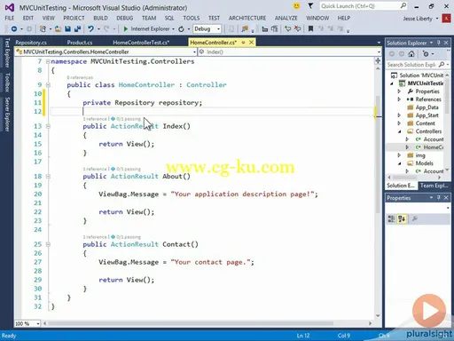Switch to the Team Explorer tab

pyautogui.click(x=434, y=186)
